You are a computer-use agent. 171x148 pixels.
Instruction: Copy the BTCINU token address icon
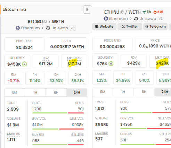pyautogui.click(x=45, y=22)
